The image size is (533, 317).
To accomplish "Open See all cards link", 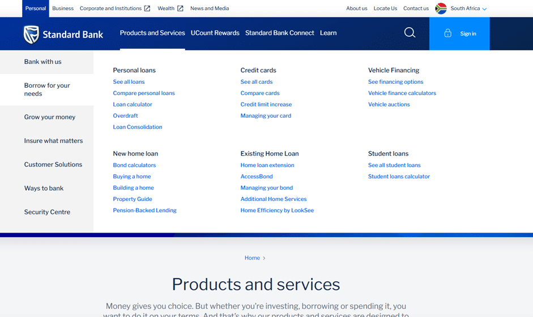I will click(x=256, y=82).
